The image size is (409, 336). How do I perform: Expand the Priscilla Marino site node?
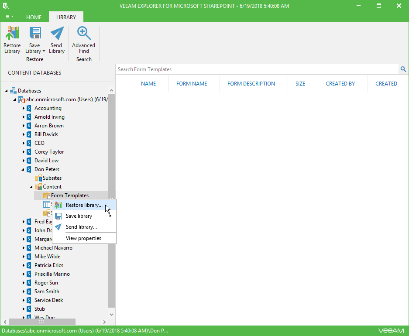click(23, 274)
